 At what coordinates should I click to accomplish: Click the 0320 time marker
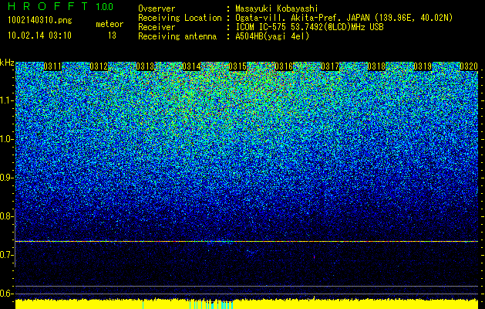click(469, 66)
